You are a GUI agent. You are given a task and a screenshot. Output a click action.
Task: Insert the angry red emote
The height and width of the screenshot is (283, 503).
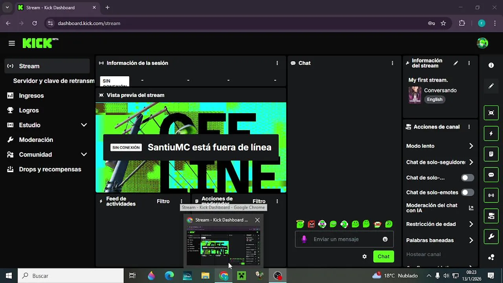[x=311, y=224]
